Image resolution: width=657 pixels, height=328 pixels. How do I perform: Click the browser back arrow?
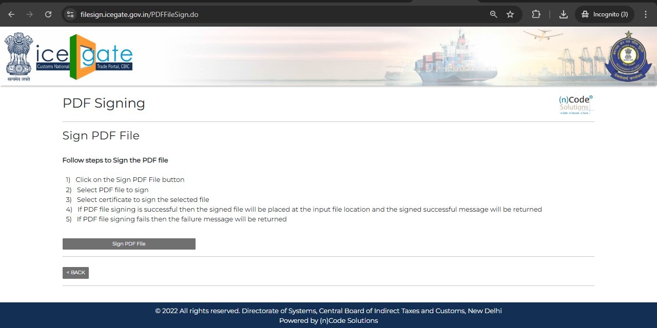11,14
